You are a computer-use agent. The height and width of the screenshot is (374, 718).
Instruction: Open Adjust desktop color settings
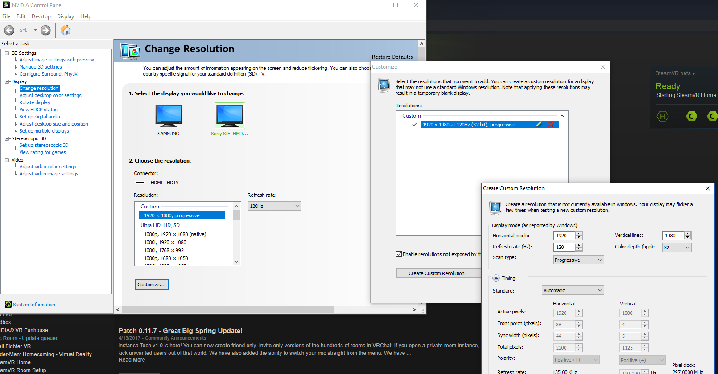click(x=50, y=95)
